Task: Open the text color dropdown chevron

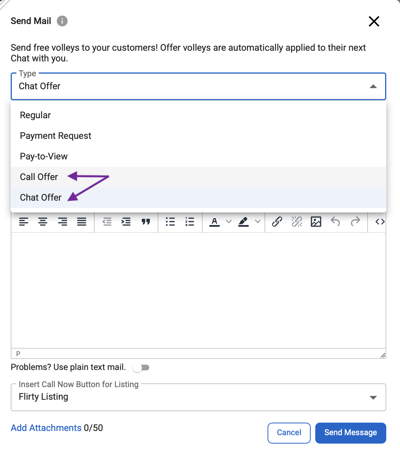Action: [x=229, y=222]
